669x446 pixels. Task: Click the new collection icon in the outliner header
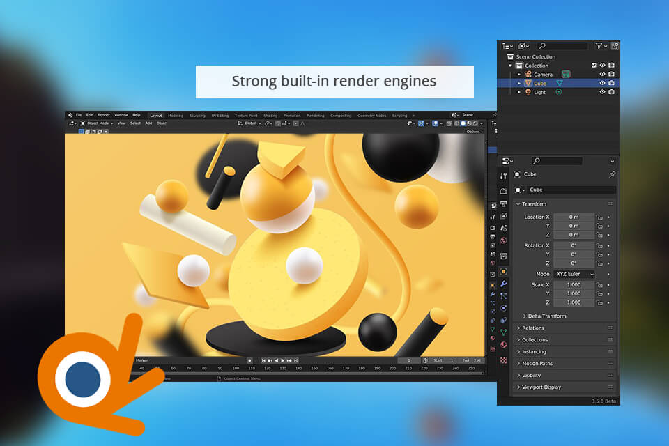tap(615, 46)
